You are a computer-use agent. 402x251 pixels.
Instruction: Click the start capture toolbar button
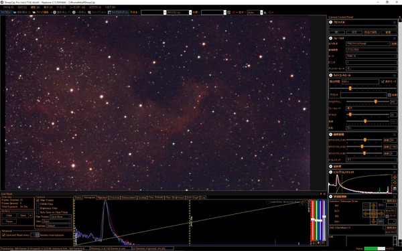(23, 12)
